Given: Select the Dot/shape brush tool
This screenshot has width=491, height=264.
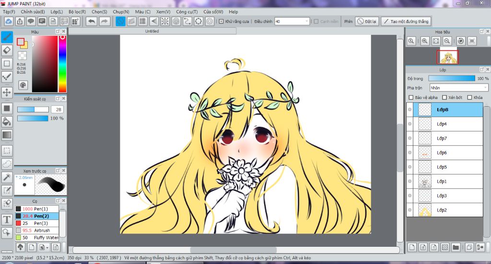Looking at the screenshot, I should [x=7, y=77].
